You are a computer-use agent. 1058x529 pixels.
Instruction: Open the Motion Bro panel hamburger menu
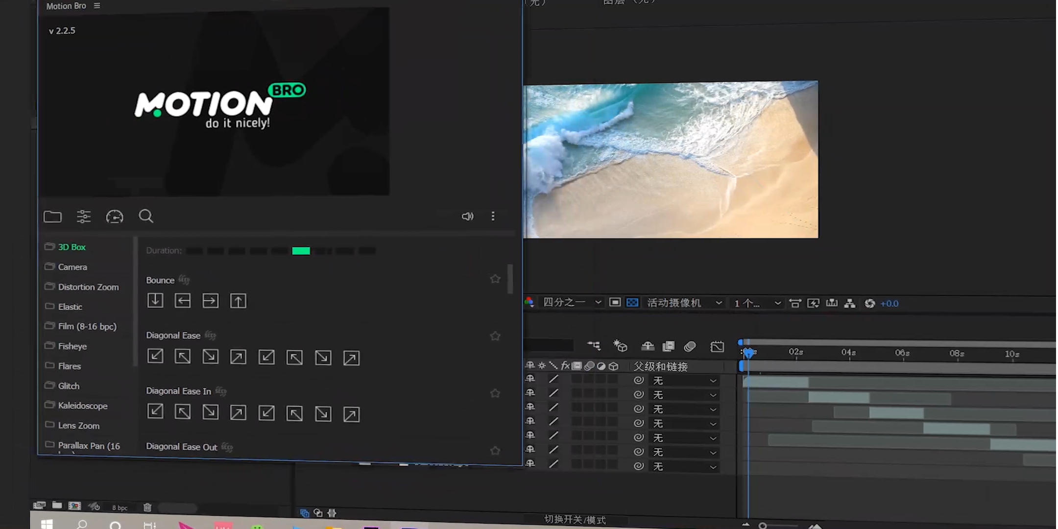coord(97,6)
